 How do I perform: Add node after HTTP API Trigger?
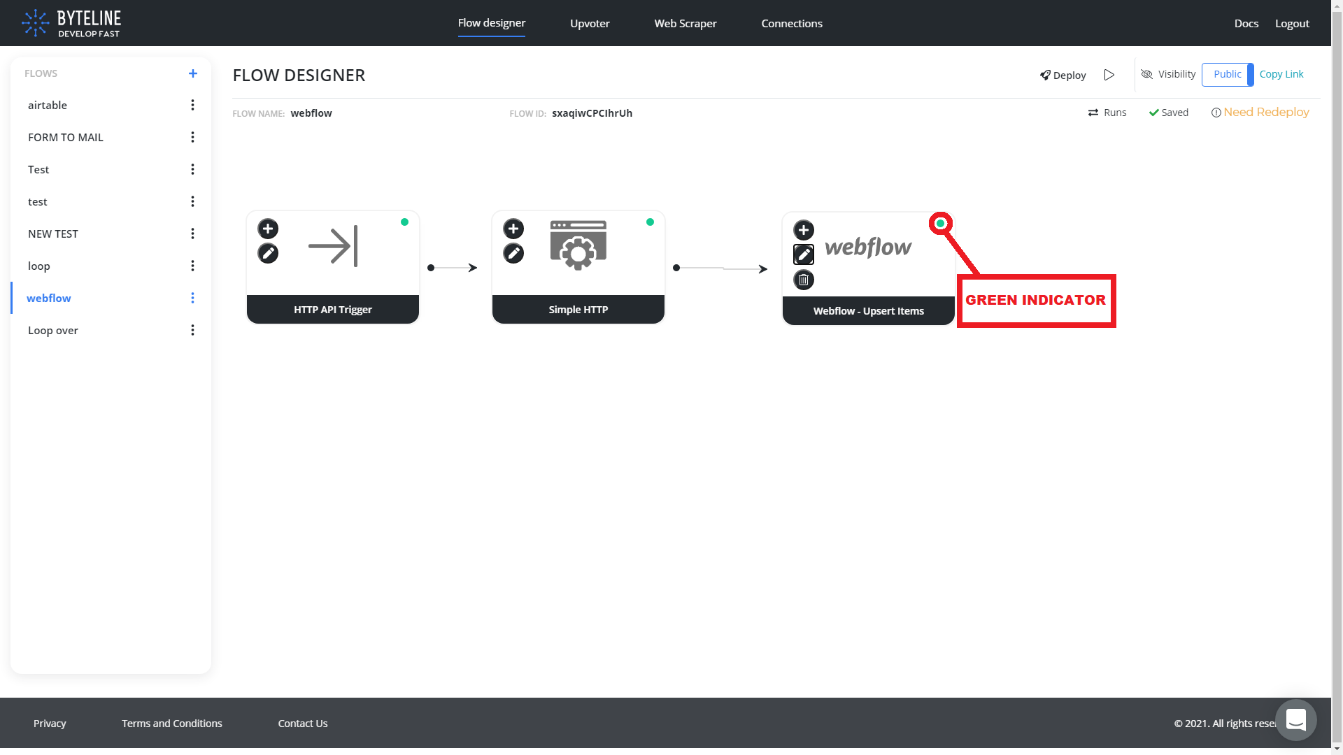[268, 229]
